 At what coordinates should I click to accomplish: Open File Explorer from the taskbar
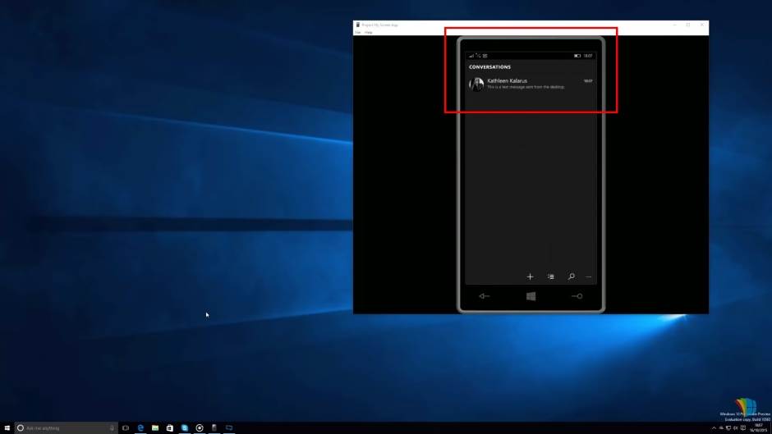155,428
